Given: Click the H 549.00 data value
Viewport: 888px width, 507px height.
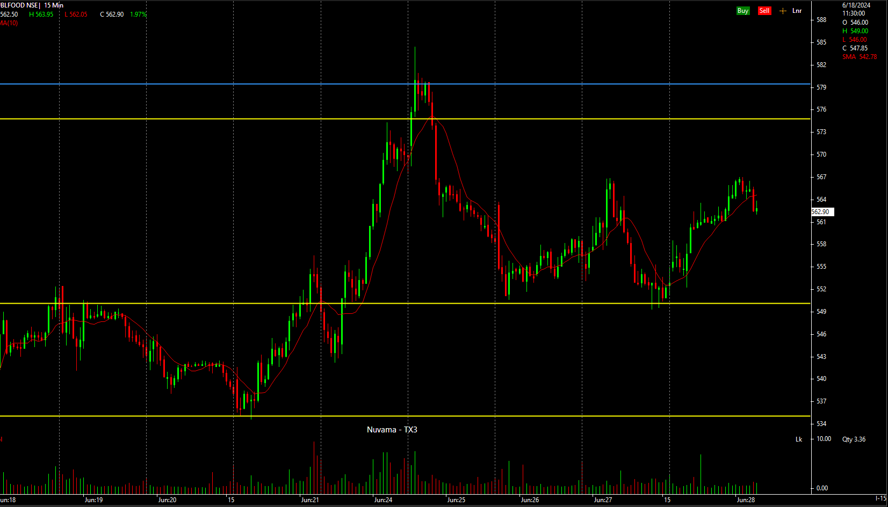Looking at the screenshot, I should pyautogui.click(x=855, y=31).
